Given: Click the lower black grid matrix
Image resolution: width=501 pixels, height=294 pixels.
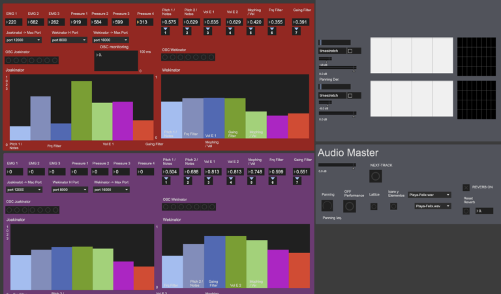Looking at the screenshot, I should pyautogui.click(x=476, y=100).
